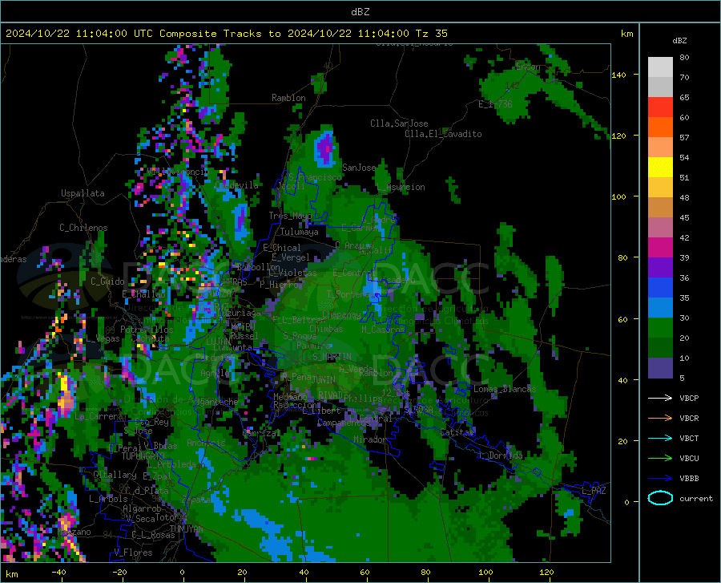Screen dimensions: 721x583
Task: Click the 140 km mark on vertical axis
Action: [x=618, y=75]
